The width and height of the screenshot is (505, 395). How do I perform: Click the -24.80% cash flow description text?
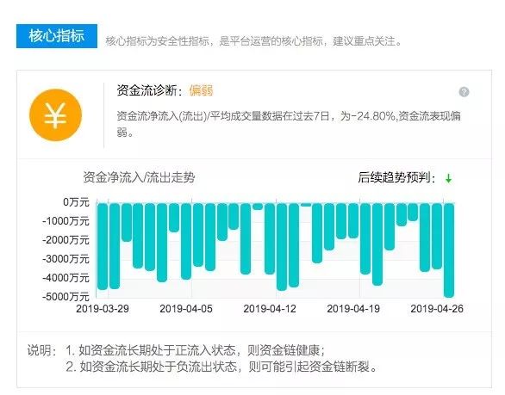(x=289, y=124)
